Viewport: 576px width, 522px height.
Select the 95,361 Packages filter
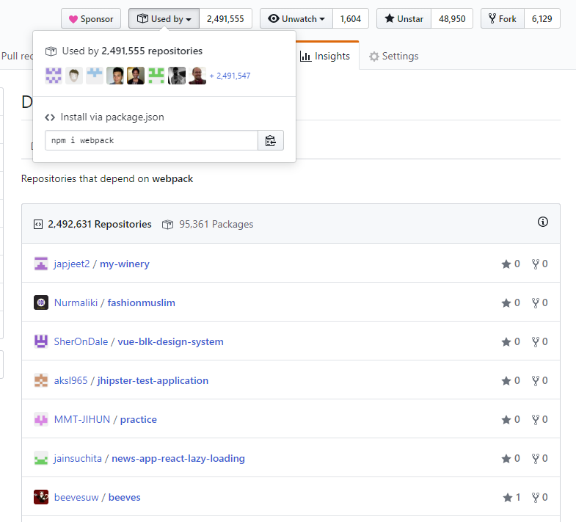208,224
